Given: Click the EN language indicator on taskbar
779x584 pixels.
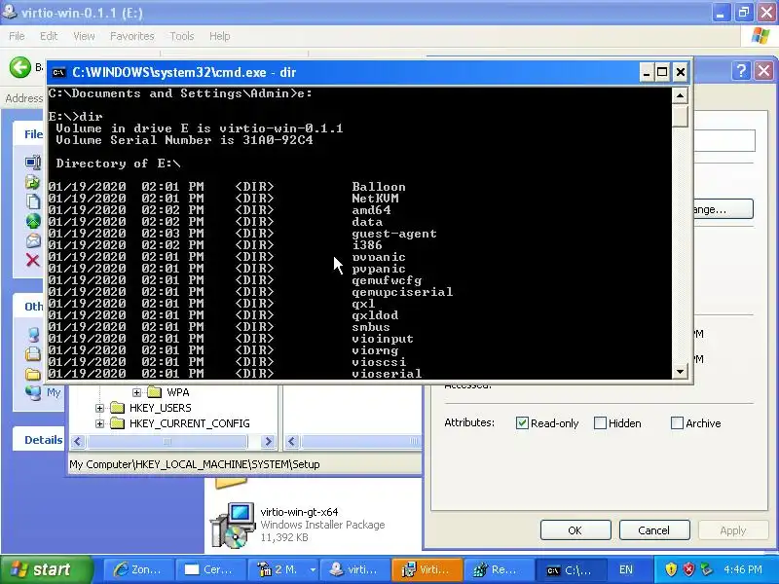Looking at the screenshot, I should coord(625,569).
